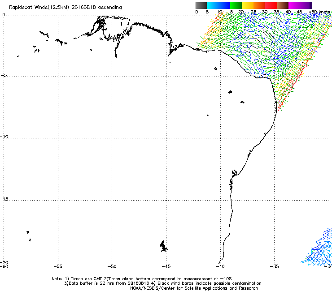Viewport: 332px width, 291px height.
Task: Click the ">50 knots" legend label
Action: (x=319, y=12)
